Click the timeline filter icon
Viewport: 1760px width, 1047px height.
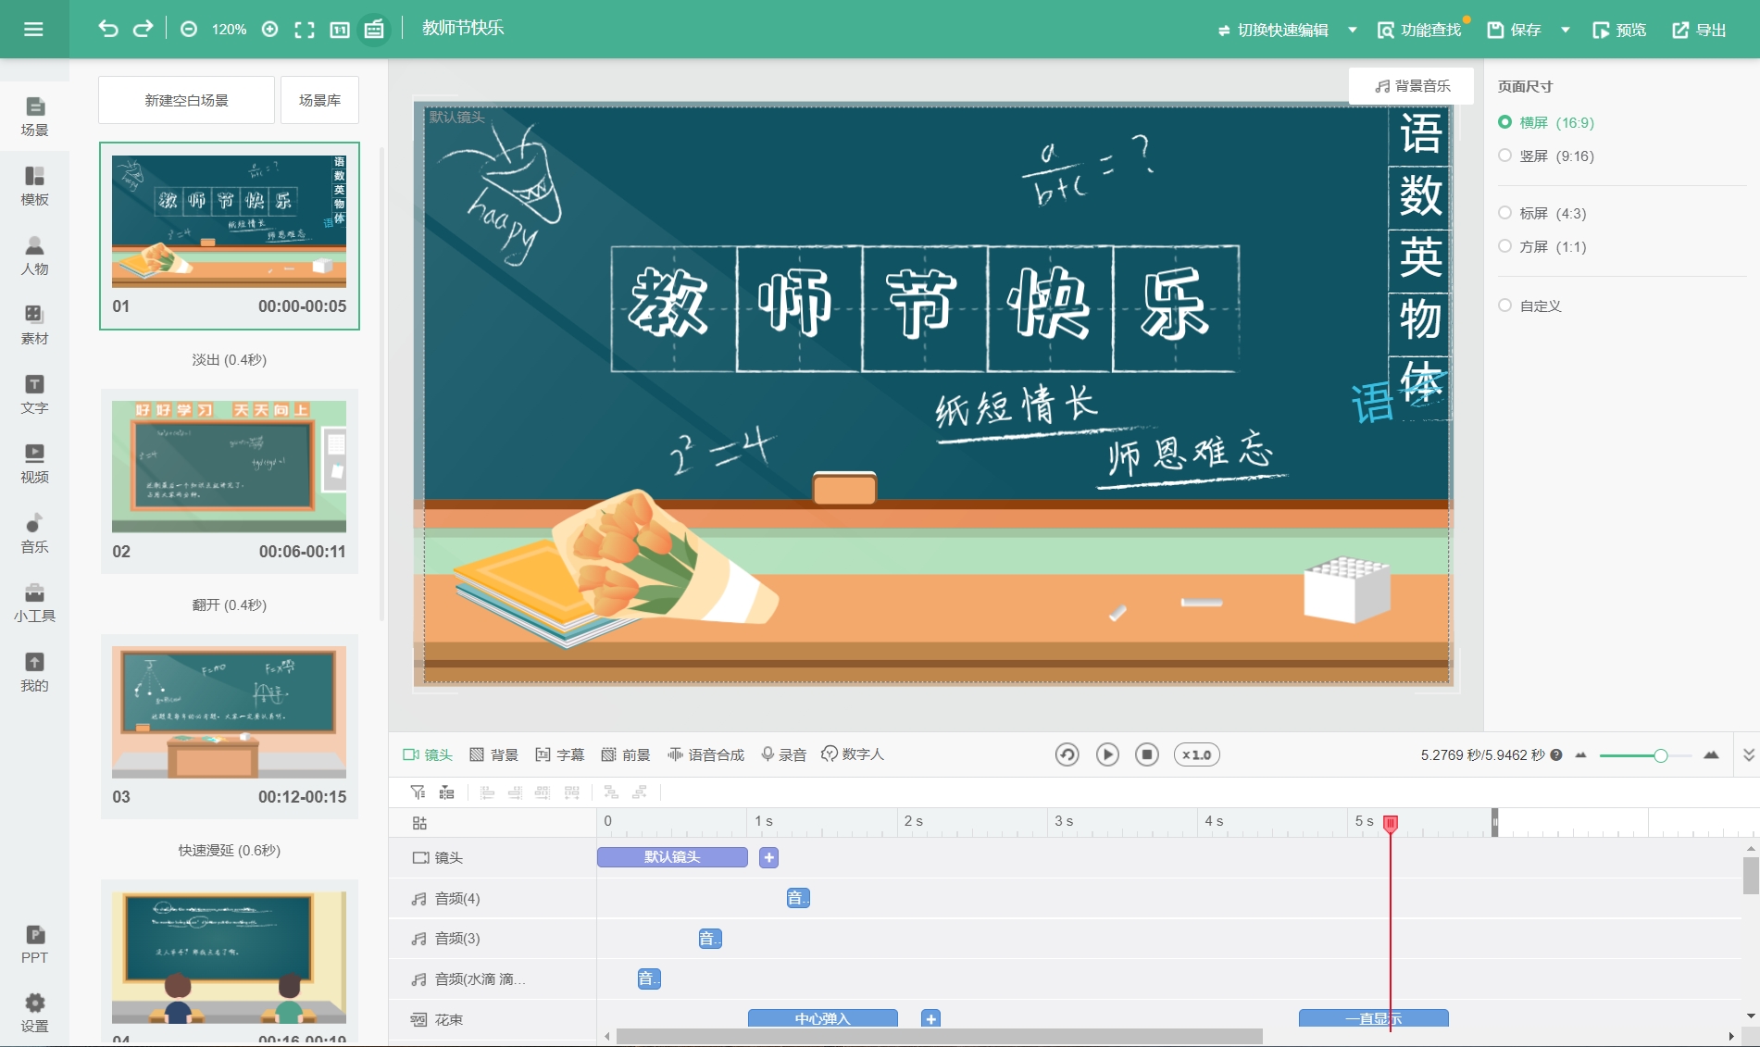click(x=418, y=791)
